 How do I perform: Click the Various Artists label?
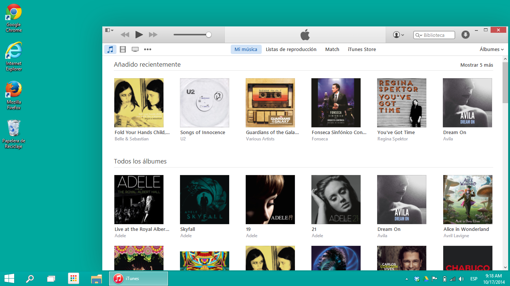(260, 139)
